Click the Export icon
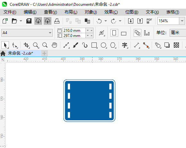Image resolution: width=186 pixels, height=148 pixels. (x=140, y=21)
